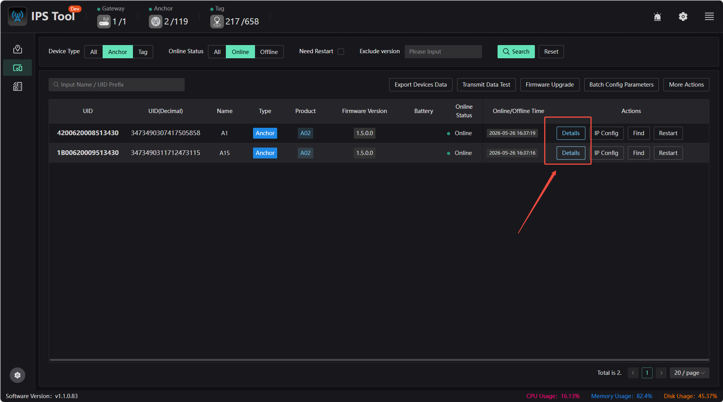Click timestamp 2026-05-26 16:37:19
The image size is (723, 402).
pyautogui.click(x=512, y=133)
